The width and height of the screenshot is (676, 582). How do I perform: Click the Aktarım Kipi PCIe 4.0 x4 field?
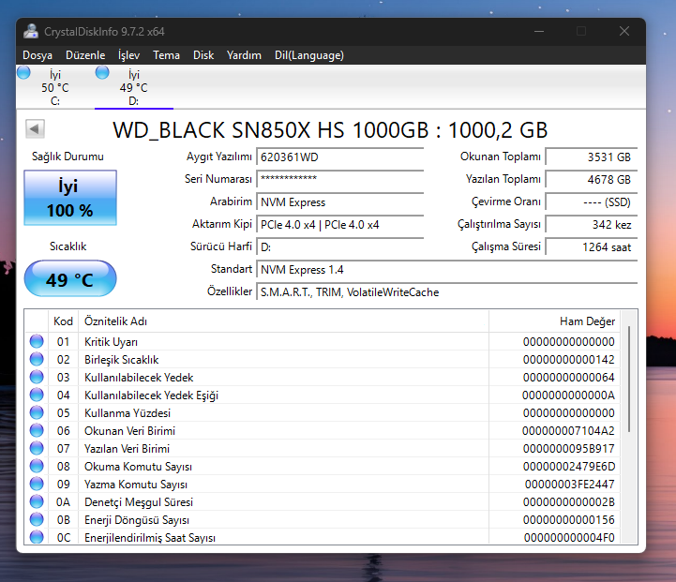click(x=340, y=224)
